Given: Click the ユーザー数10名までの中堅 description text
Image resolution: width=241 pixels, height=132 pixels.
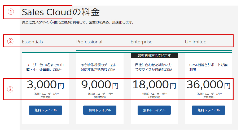Looking at the screenshot, I should coord(45,67).
